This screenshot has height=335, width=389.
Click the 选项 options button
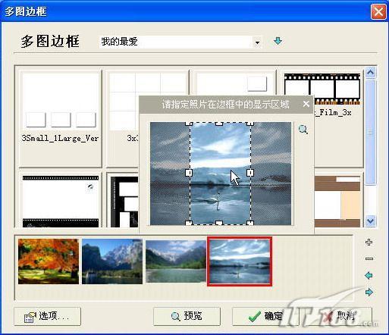[x=48, y=316]
